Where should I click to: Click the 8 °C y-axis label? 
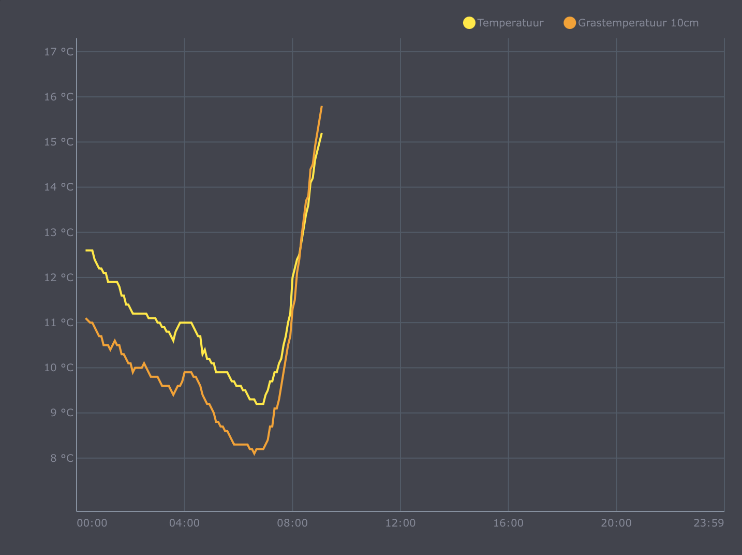62,458
